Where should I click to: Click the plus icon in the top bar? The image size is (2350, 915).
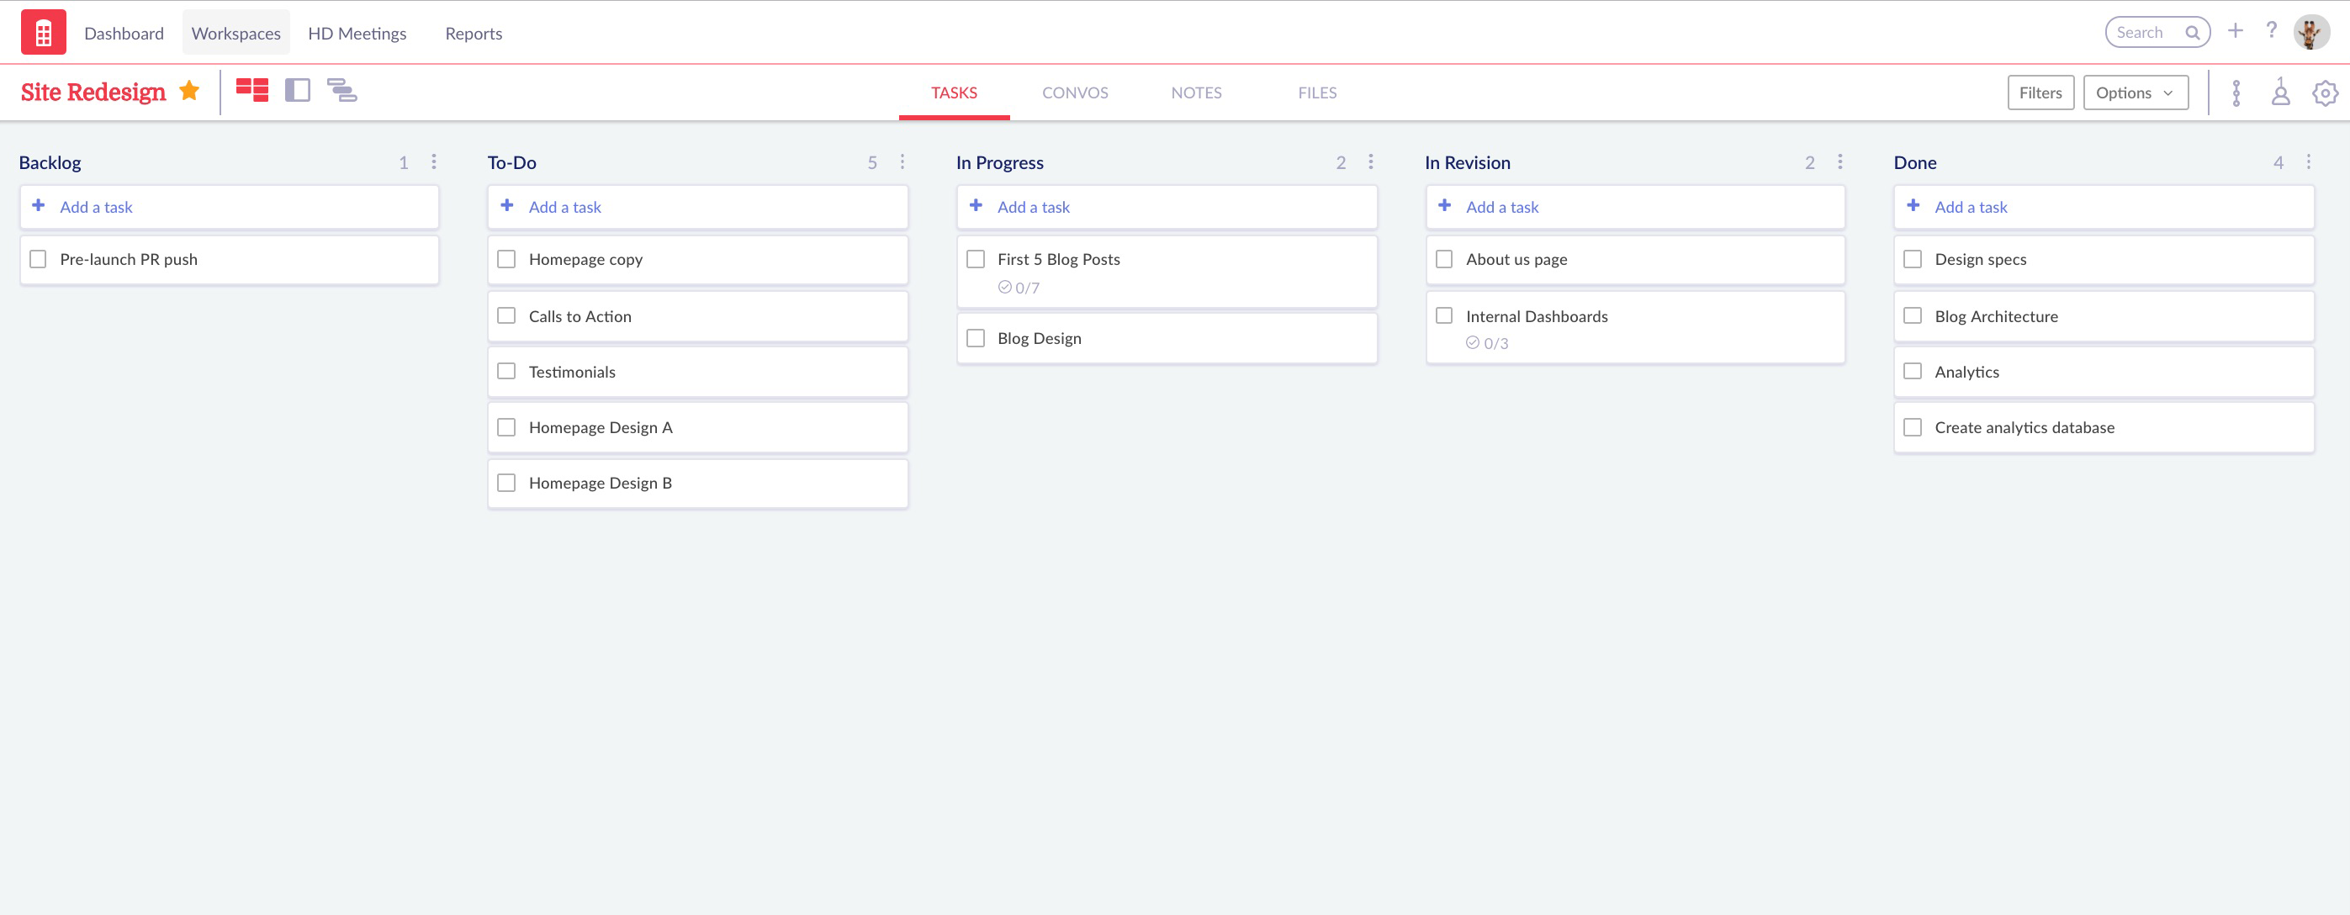[x=2236, y=30]
